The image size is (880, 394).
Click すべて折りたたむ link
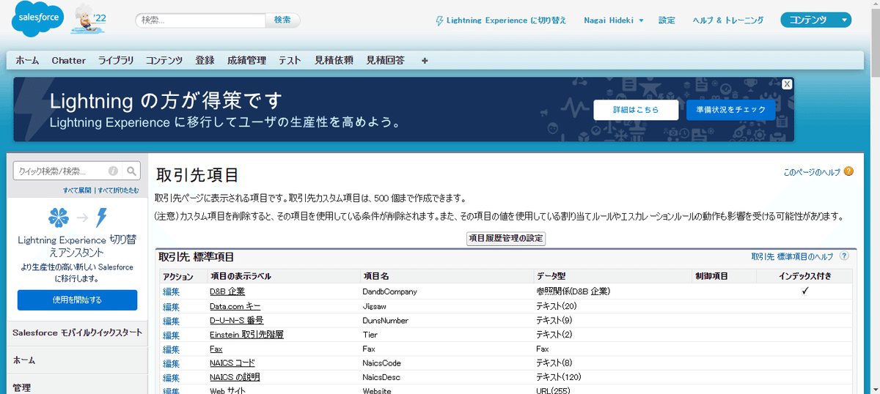coord(118,190)
